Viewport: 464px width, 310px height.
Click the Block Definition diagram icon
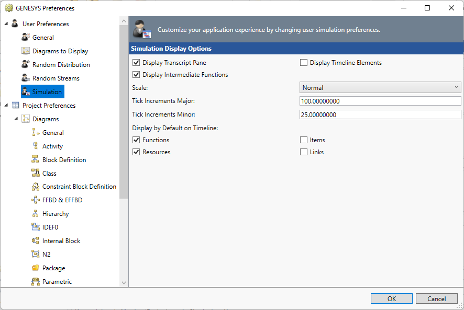pyautogui.click(x=36, y=160)
